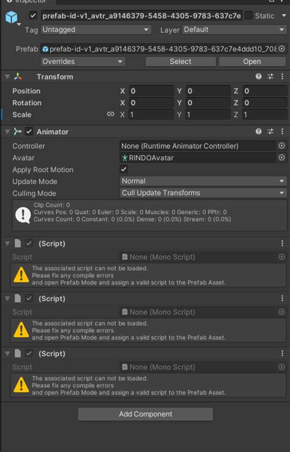Click the Animator info exclamation bubble icon
This screenshot has width=290, height=452.
point(23,215)
